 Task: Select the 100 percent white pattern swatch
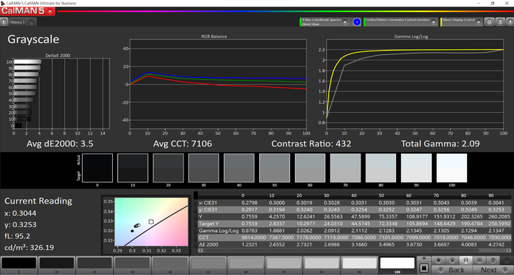[398, 264]
